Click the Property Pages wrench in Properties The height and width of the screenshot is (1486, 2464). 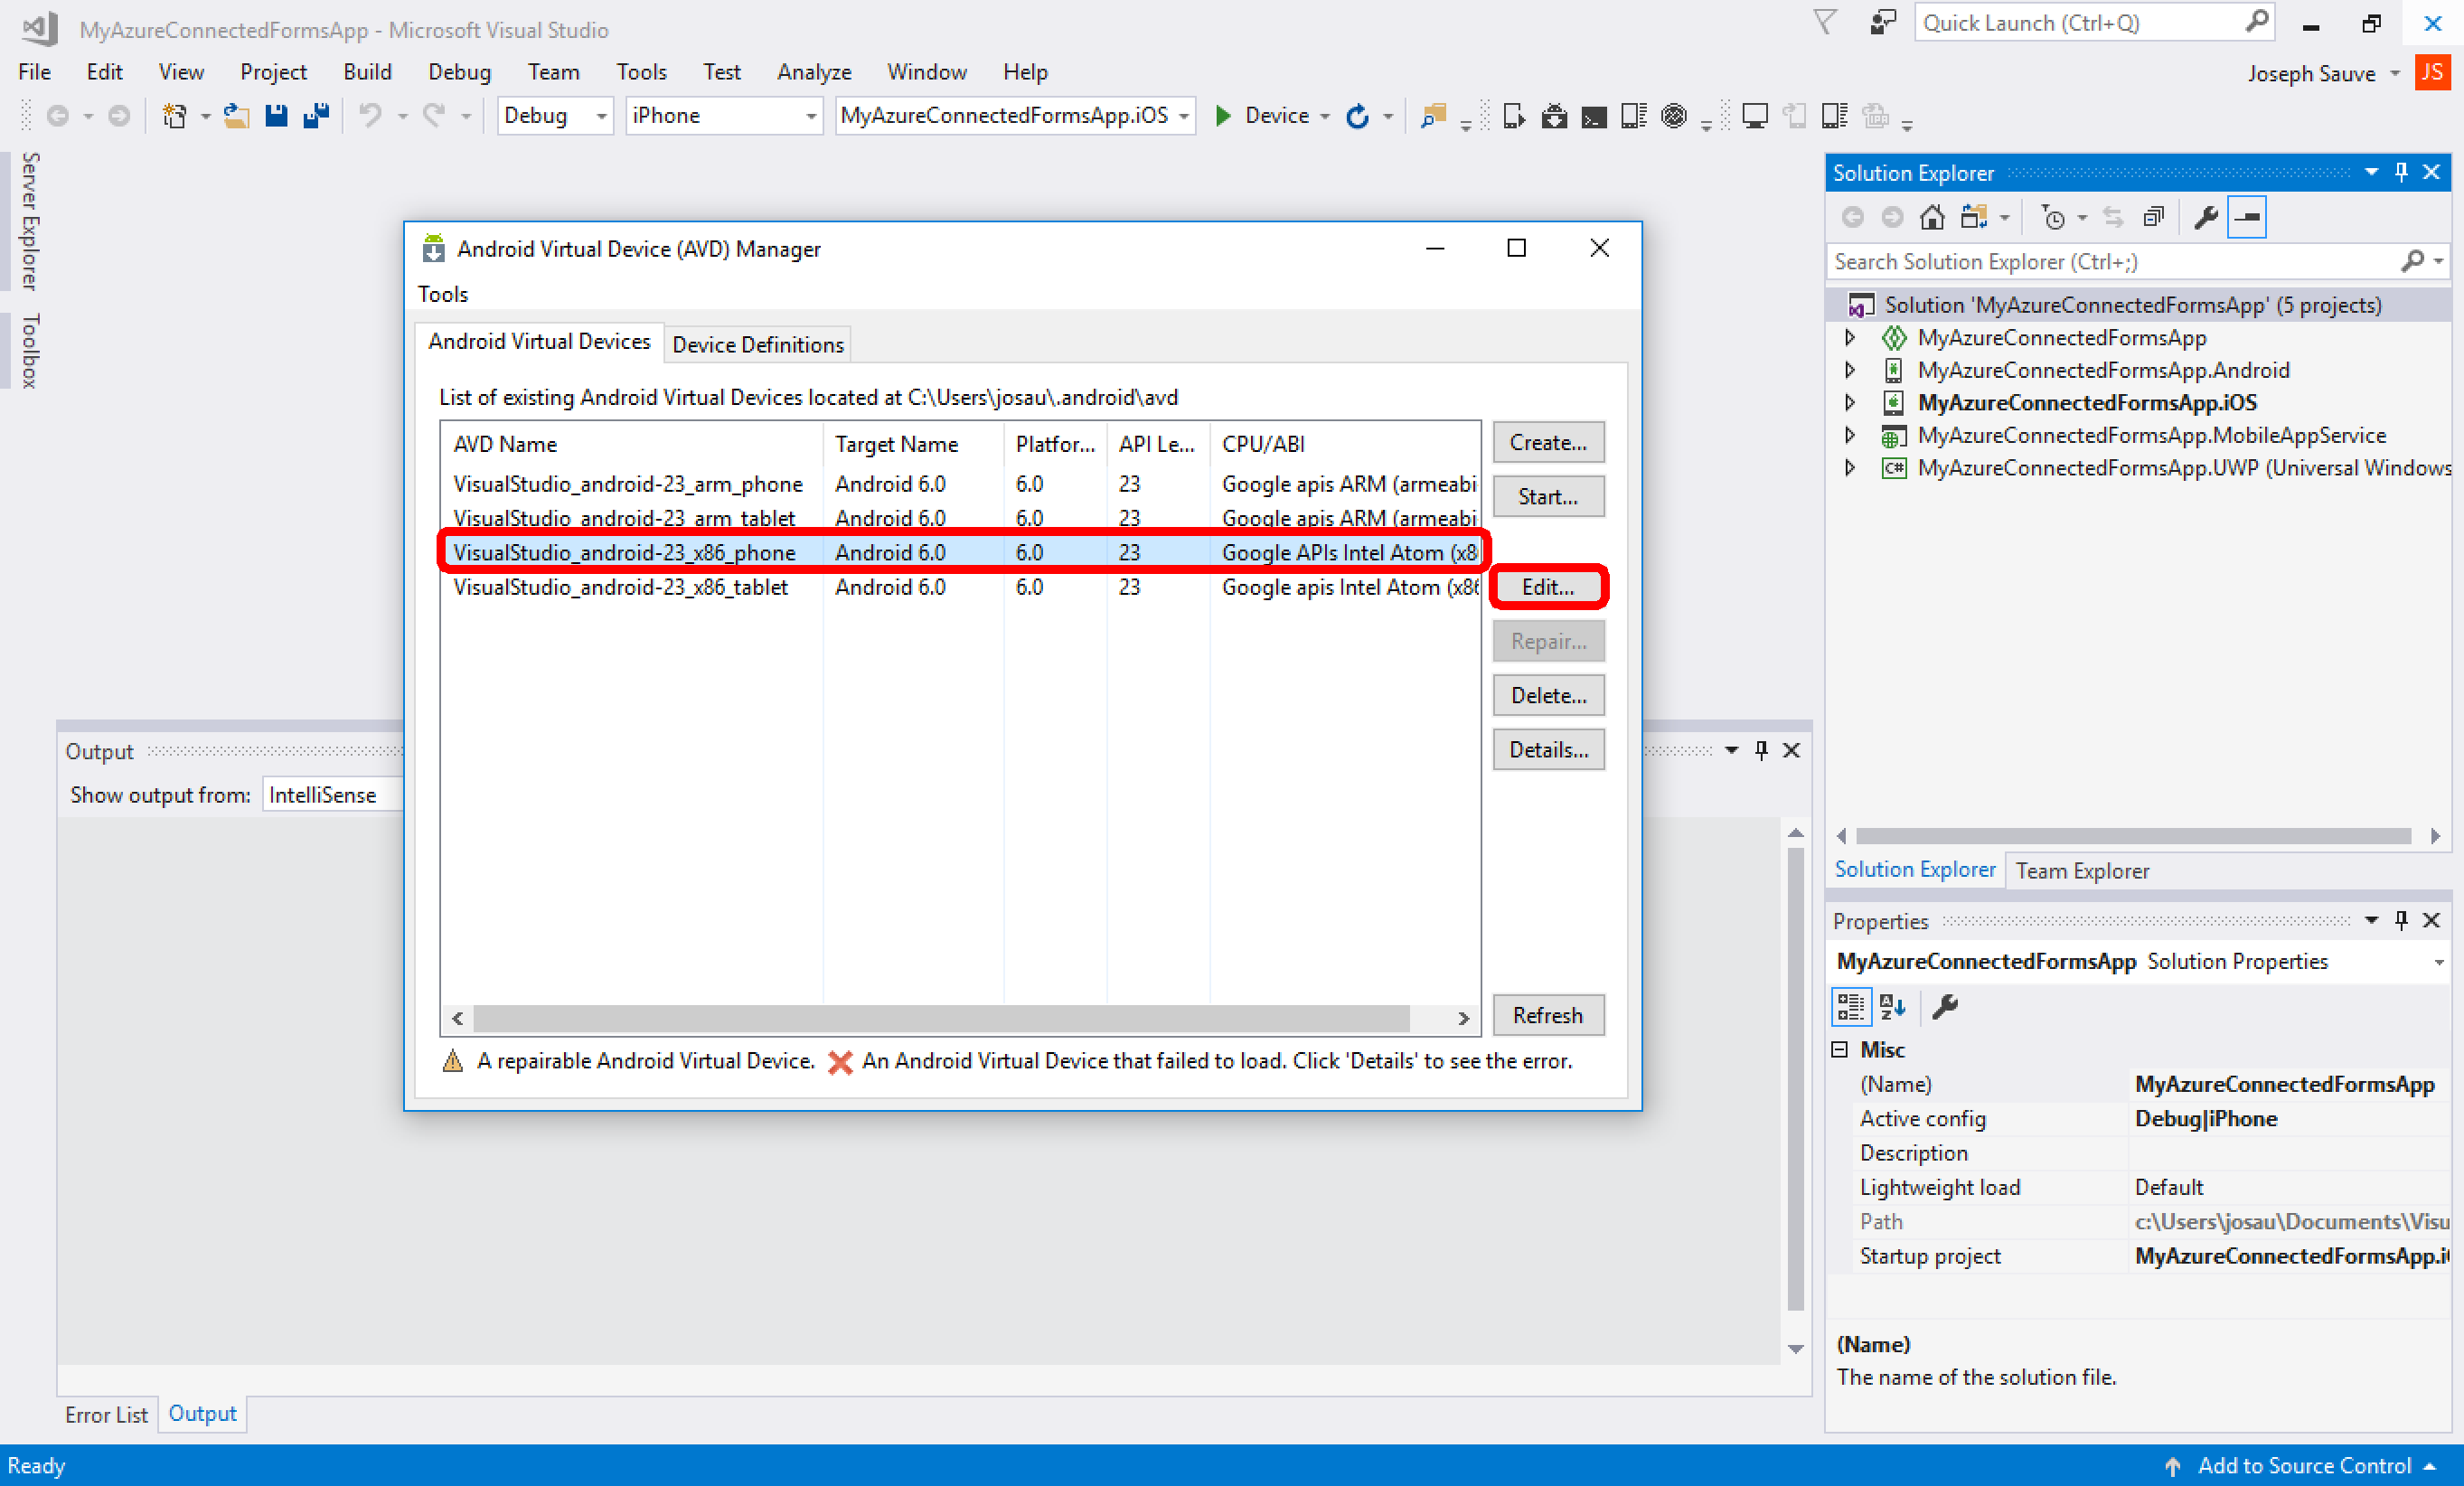coord(1945,1006)
